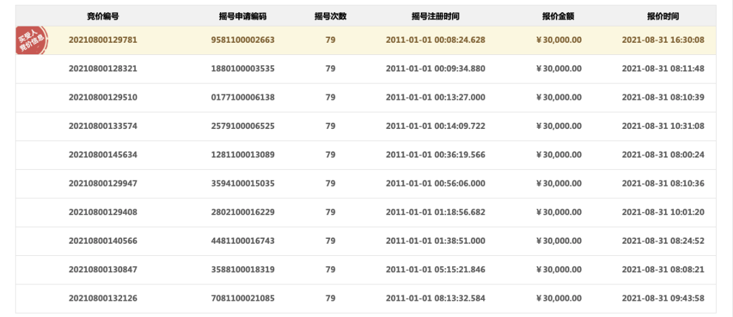
Task: Click bid time 2021-08-31 08:10:39
Action: point(663,97)
